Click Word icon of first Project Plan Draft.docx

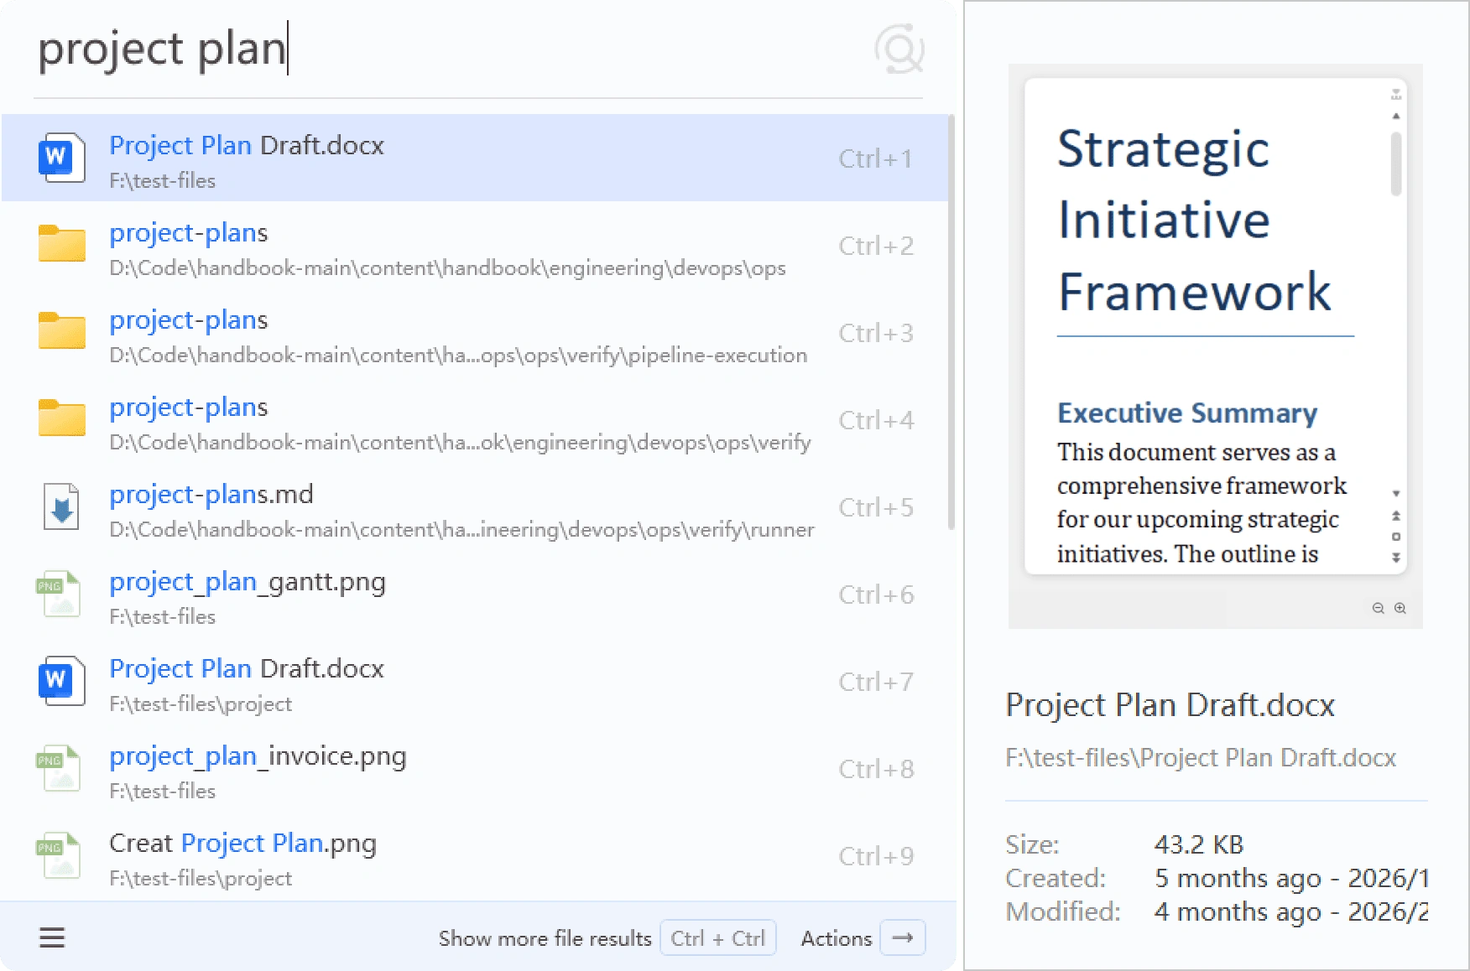(x=61, y=157)
